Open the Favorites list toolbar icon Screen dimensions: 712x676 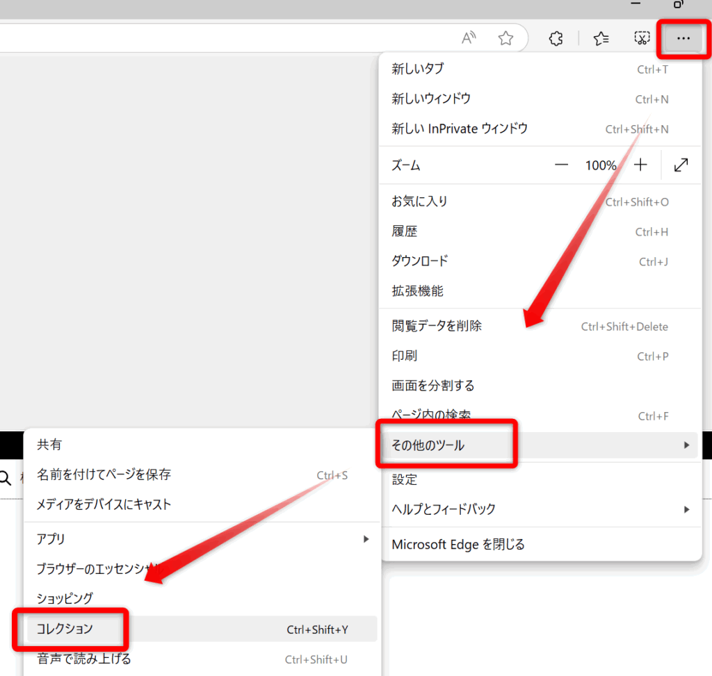point(601,38)
